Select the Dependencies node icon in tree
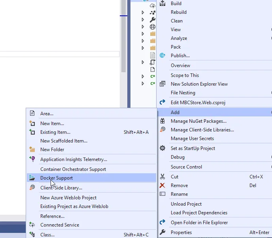 click(153, 13)
